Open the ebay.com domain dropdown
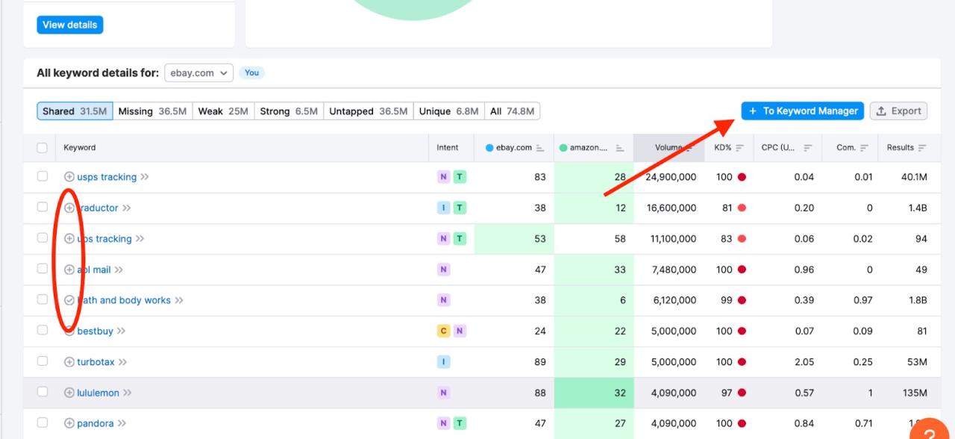The height and width of the screenshot is (439, 955). tap(199, 72)
